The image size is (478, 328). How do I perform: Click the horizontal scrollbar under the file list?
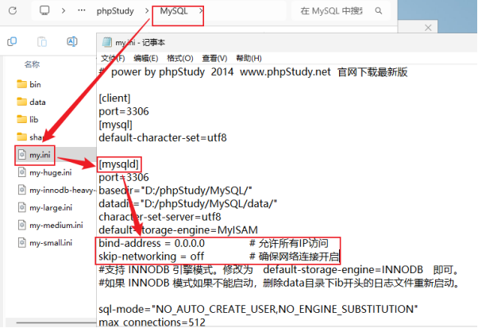coord(56,322)
